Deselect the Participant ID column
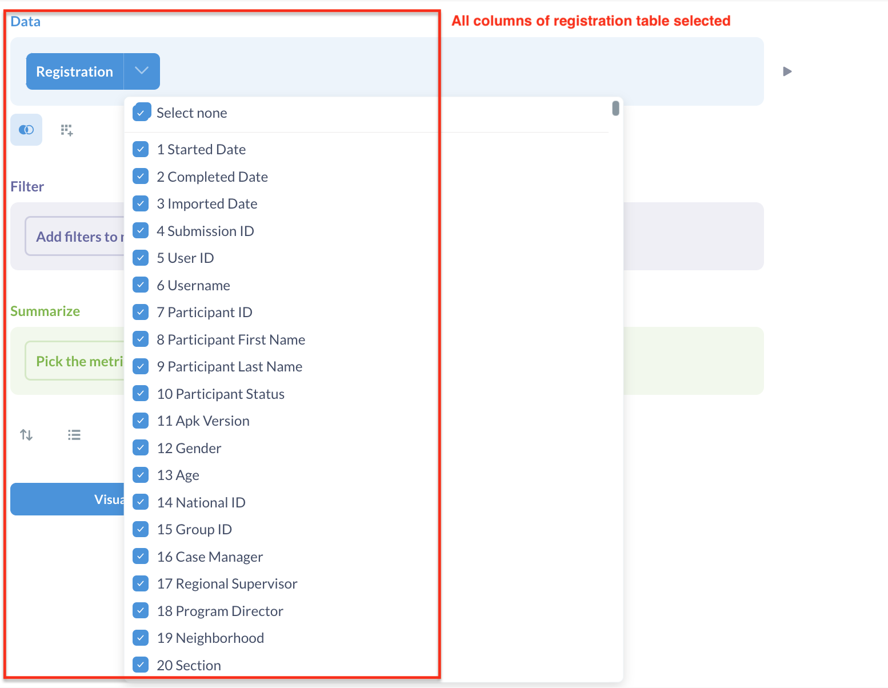This screenshot has height=688, width=888. pyautogui.click(x=141, y=311)
